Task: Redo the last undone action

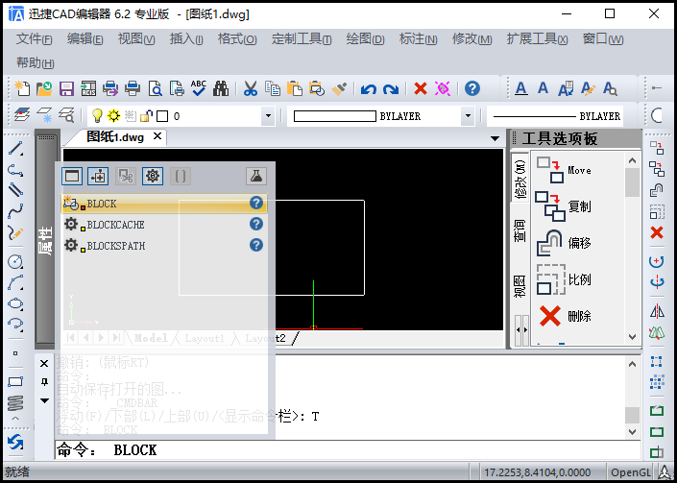Action: pyautogui.click(x=391, y=89)
